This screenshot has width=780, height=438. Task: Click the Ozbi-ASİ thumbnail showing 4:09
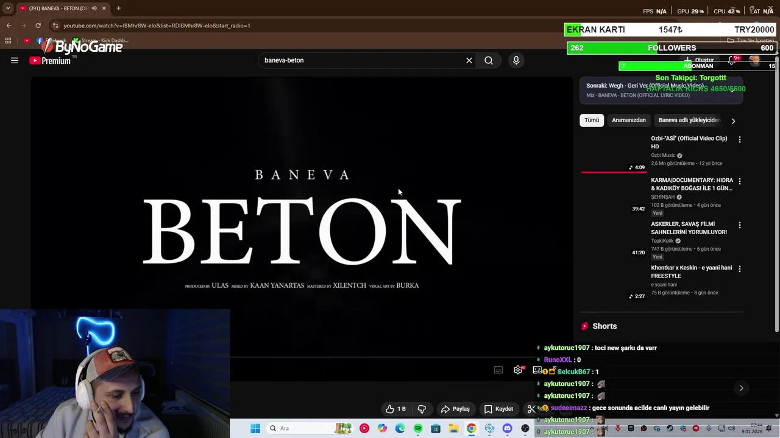pyautogui.click(x=613, y=153)
